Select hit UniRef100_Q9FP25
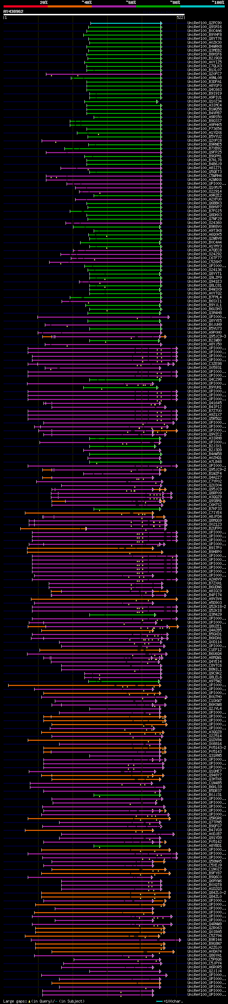228x1004 pixels. pos(204,152)
